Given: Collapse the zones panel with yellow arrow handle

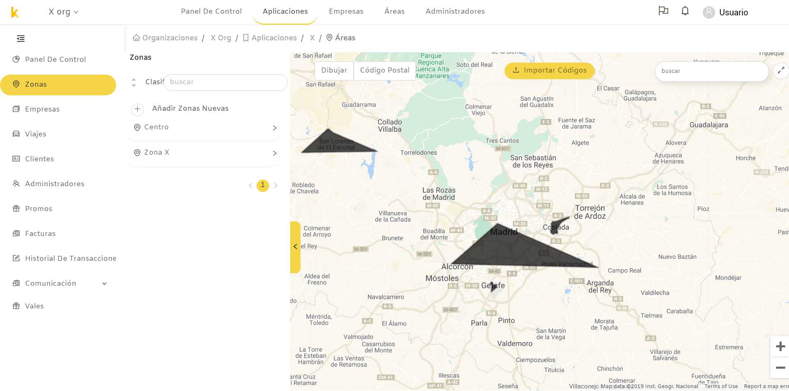Looking at the screenshot, I should coord(295,247).
